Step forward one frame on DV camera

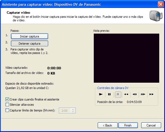(x=143, y=94)
